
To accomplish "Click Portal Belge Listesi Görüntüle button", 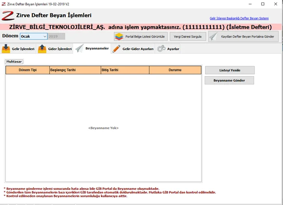I will (141, 36).
